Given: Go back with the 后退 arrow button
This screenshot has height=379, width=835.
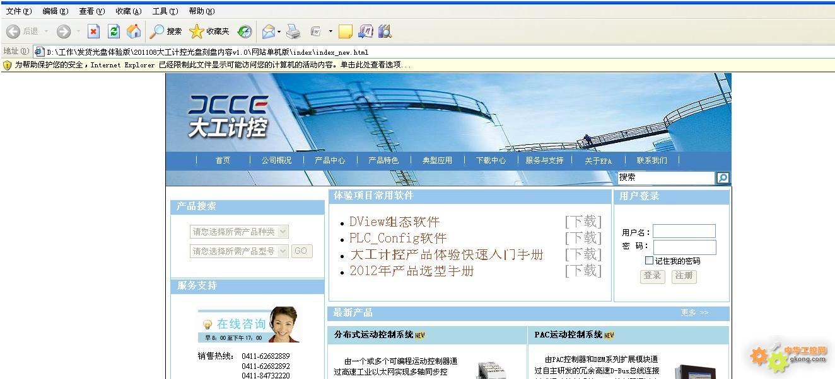Looking at the screenshot, I should pyautogui.click(x=22, y=31).
